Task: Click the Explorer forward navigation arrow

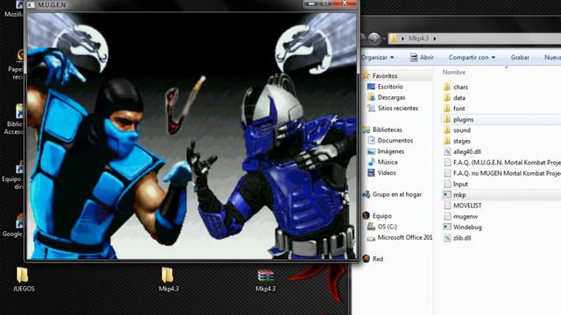Action: pos(374,38)
